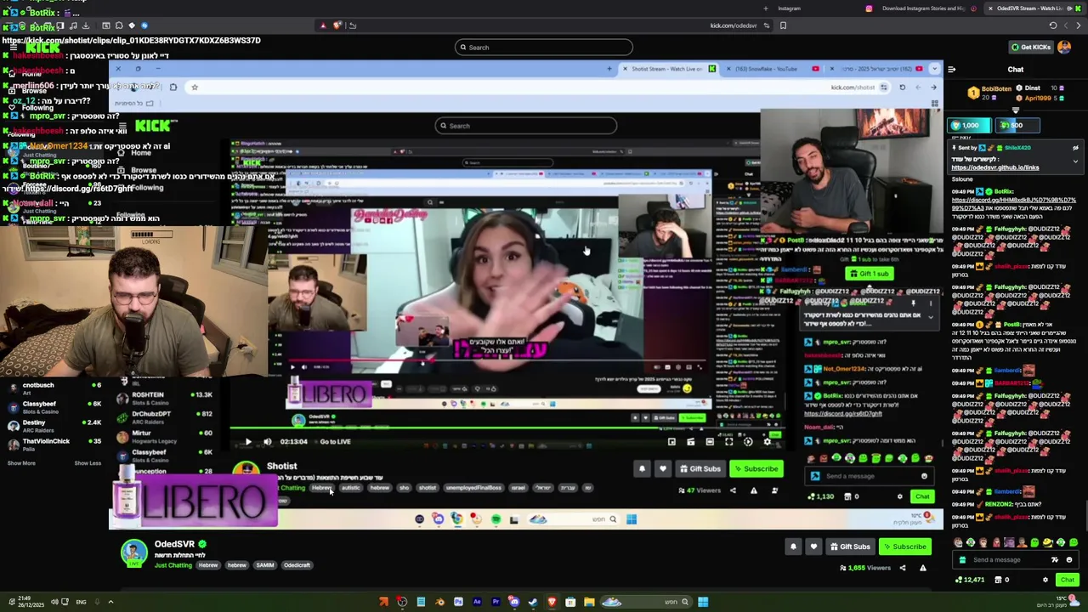Image resolution: width=1088 pixels, height=612 pixels.
Task: Click Gift Subs on OdedSVR channel
Action: point(851,547)
